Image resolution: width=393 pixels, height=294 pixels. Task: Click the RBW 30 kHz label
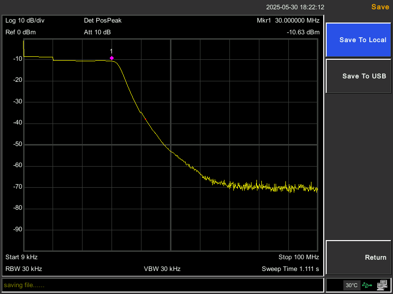point(24,269)
